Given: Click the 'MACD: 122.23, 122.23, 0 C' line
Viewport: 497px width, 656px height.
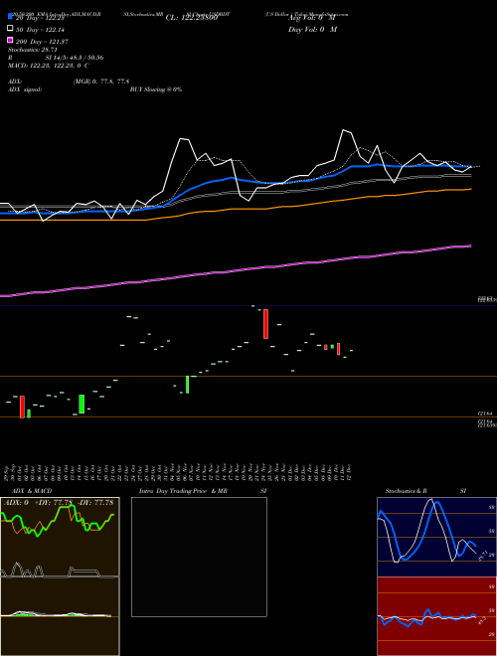Looking at the screenshot, I should [48, 66].
